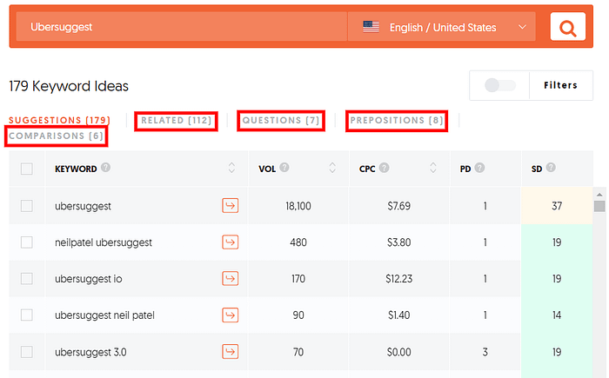Open ubersuggest keyword arrow icon
The height and width of the screenshot is (378, 609).
(231, 205)
